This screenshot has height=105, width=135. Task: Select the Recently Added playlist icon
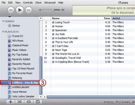(9, 59)
